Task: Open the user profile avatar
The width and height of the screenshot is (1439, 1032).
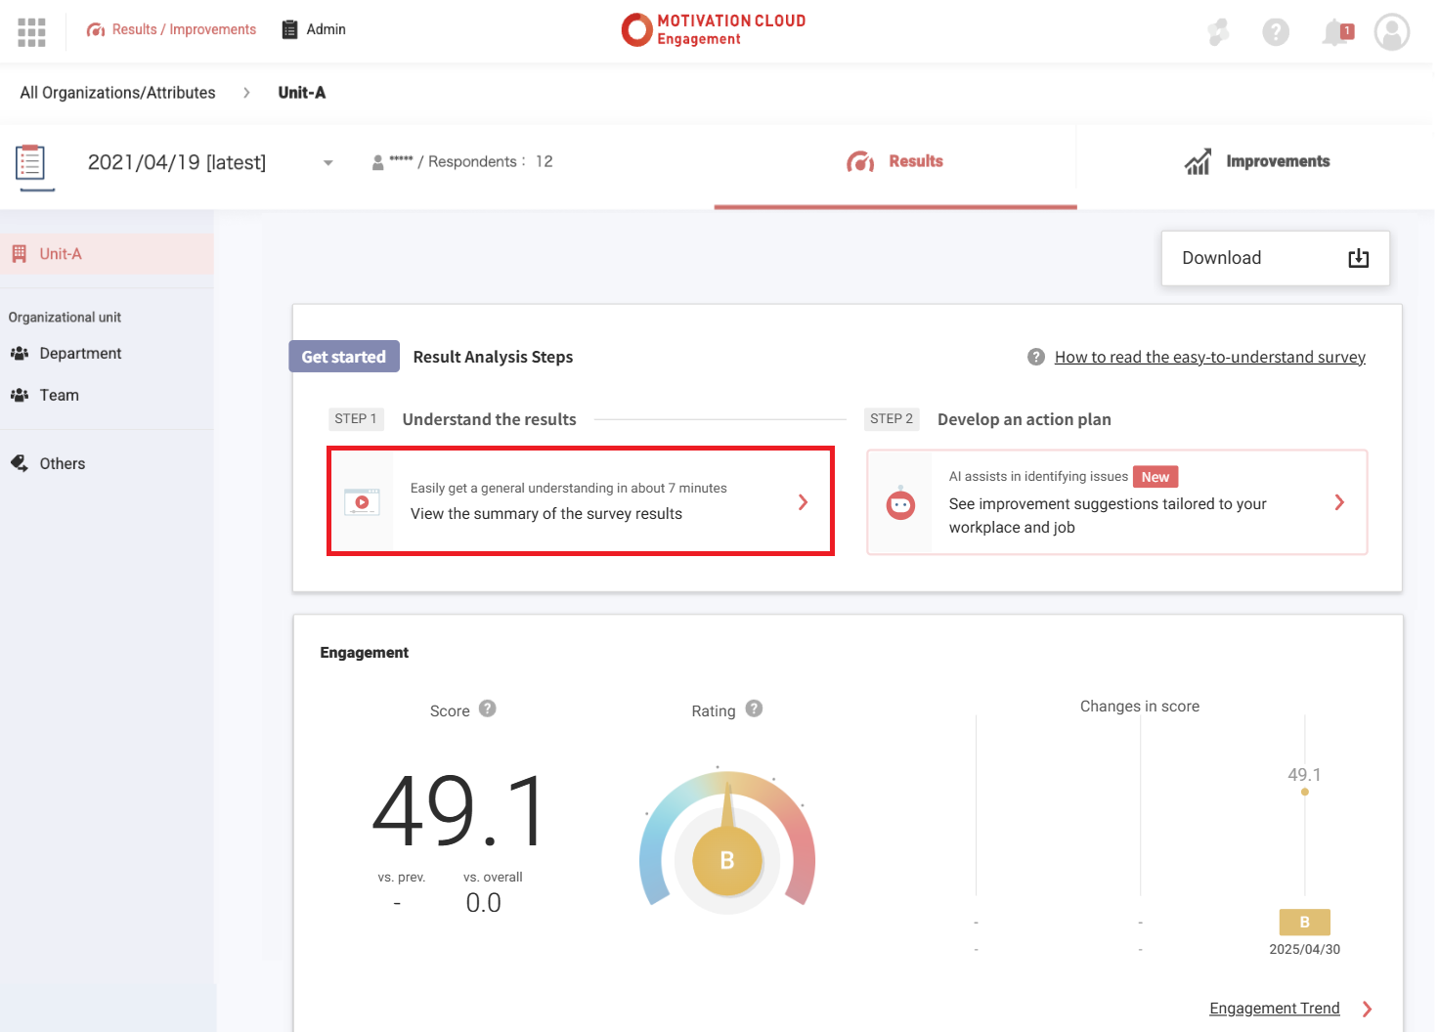Action: [1391, 32]
